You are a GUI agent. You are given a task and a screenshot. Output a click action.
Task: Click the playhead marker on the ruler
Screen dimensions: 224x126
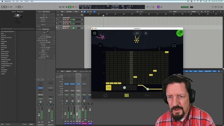[x=103, y=15]
